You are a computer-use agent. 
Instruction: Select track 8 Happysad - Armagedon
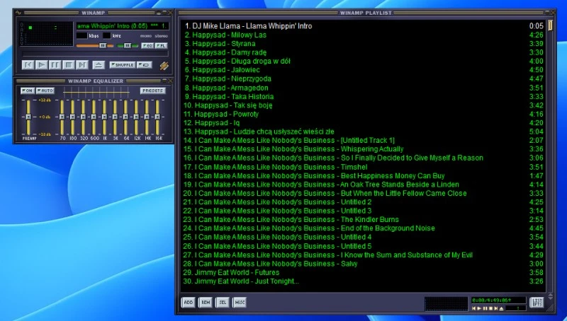pyautogui.click(x=363, y=88)
